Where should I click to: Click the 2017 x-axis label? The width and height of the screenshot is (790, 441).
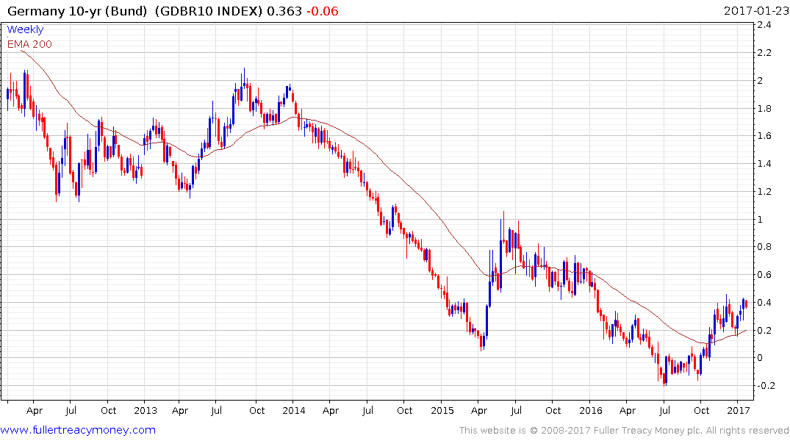click(739, 410)
